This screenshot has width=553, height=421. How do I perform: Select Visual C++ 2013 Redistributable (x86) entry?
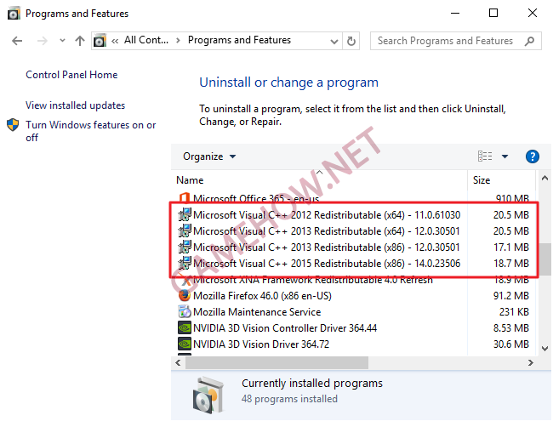[x=353, y=247]
